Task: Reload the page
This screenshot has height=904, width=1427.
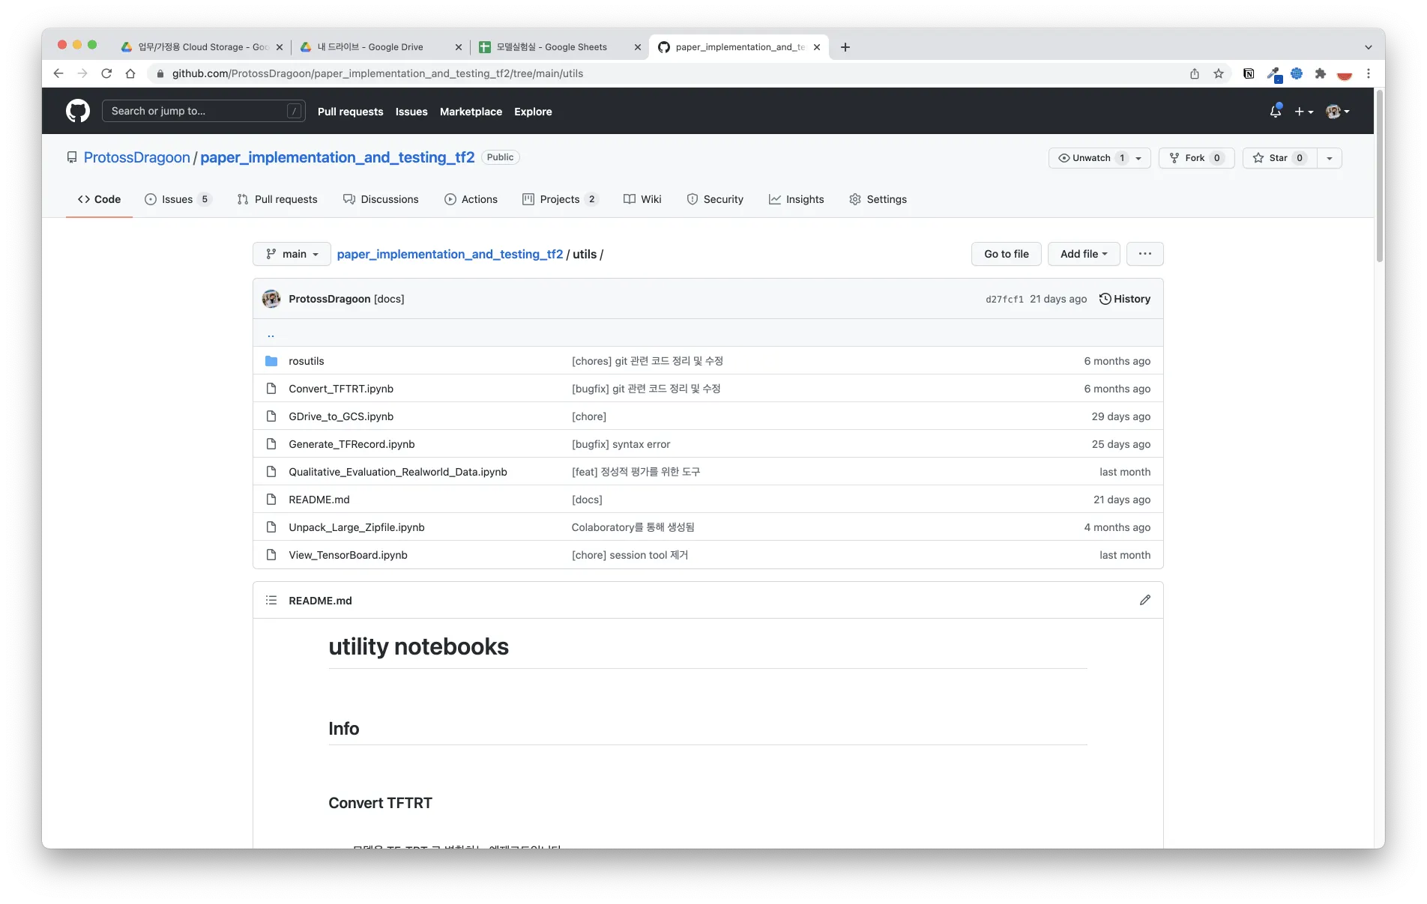Action: point(106,73)
